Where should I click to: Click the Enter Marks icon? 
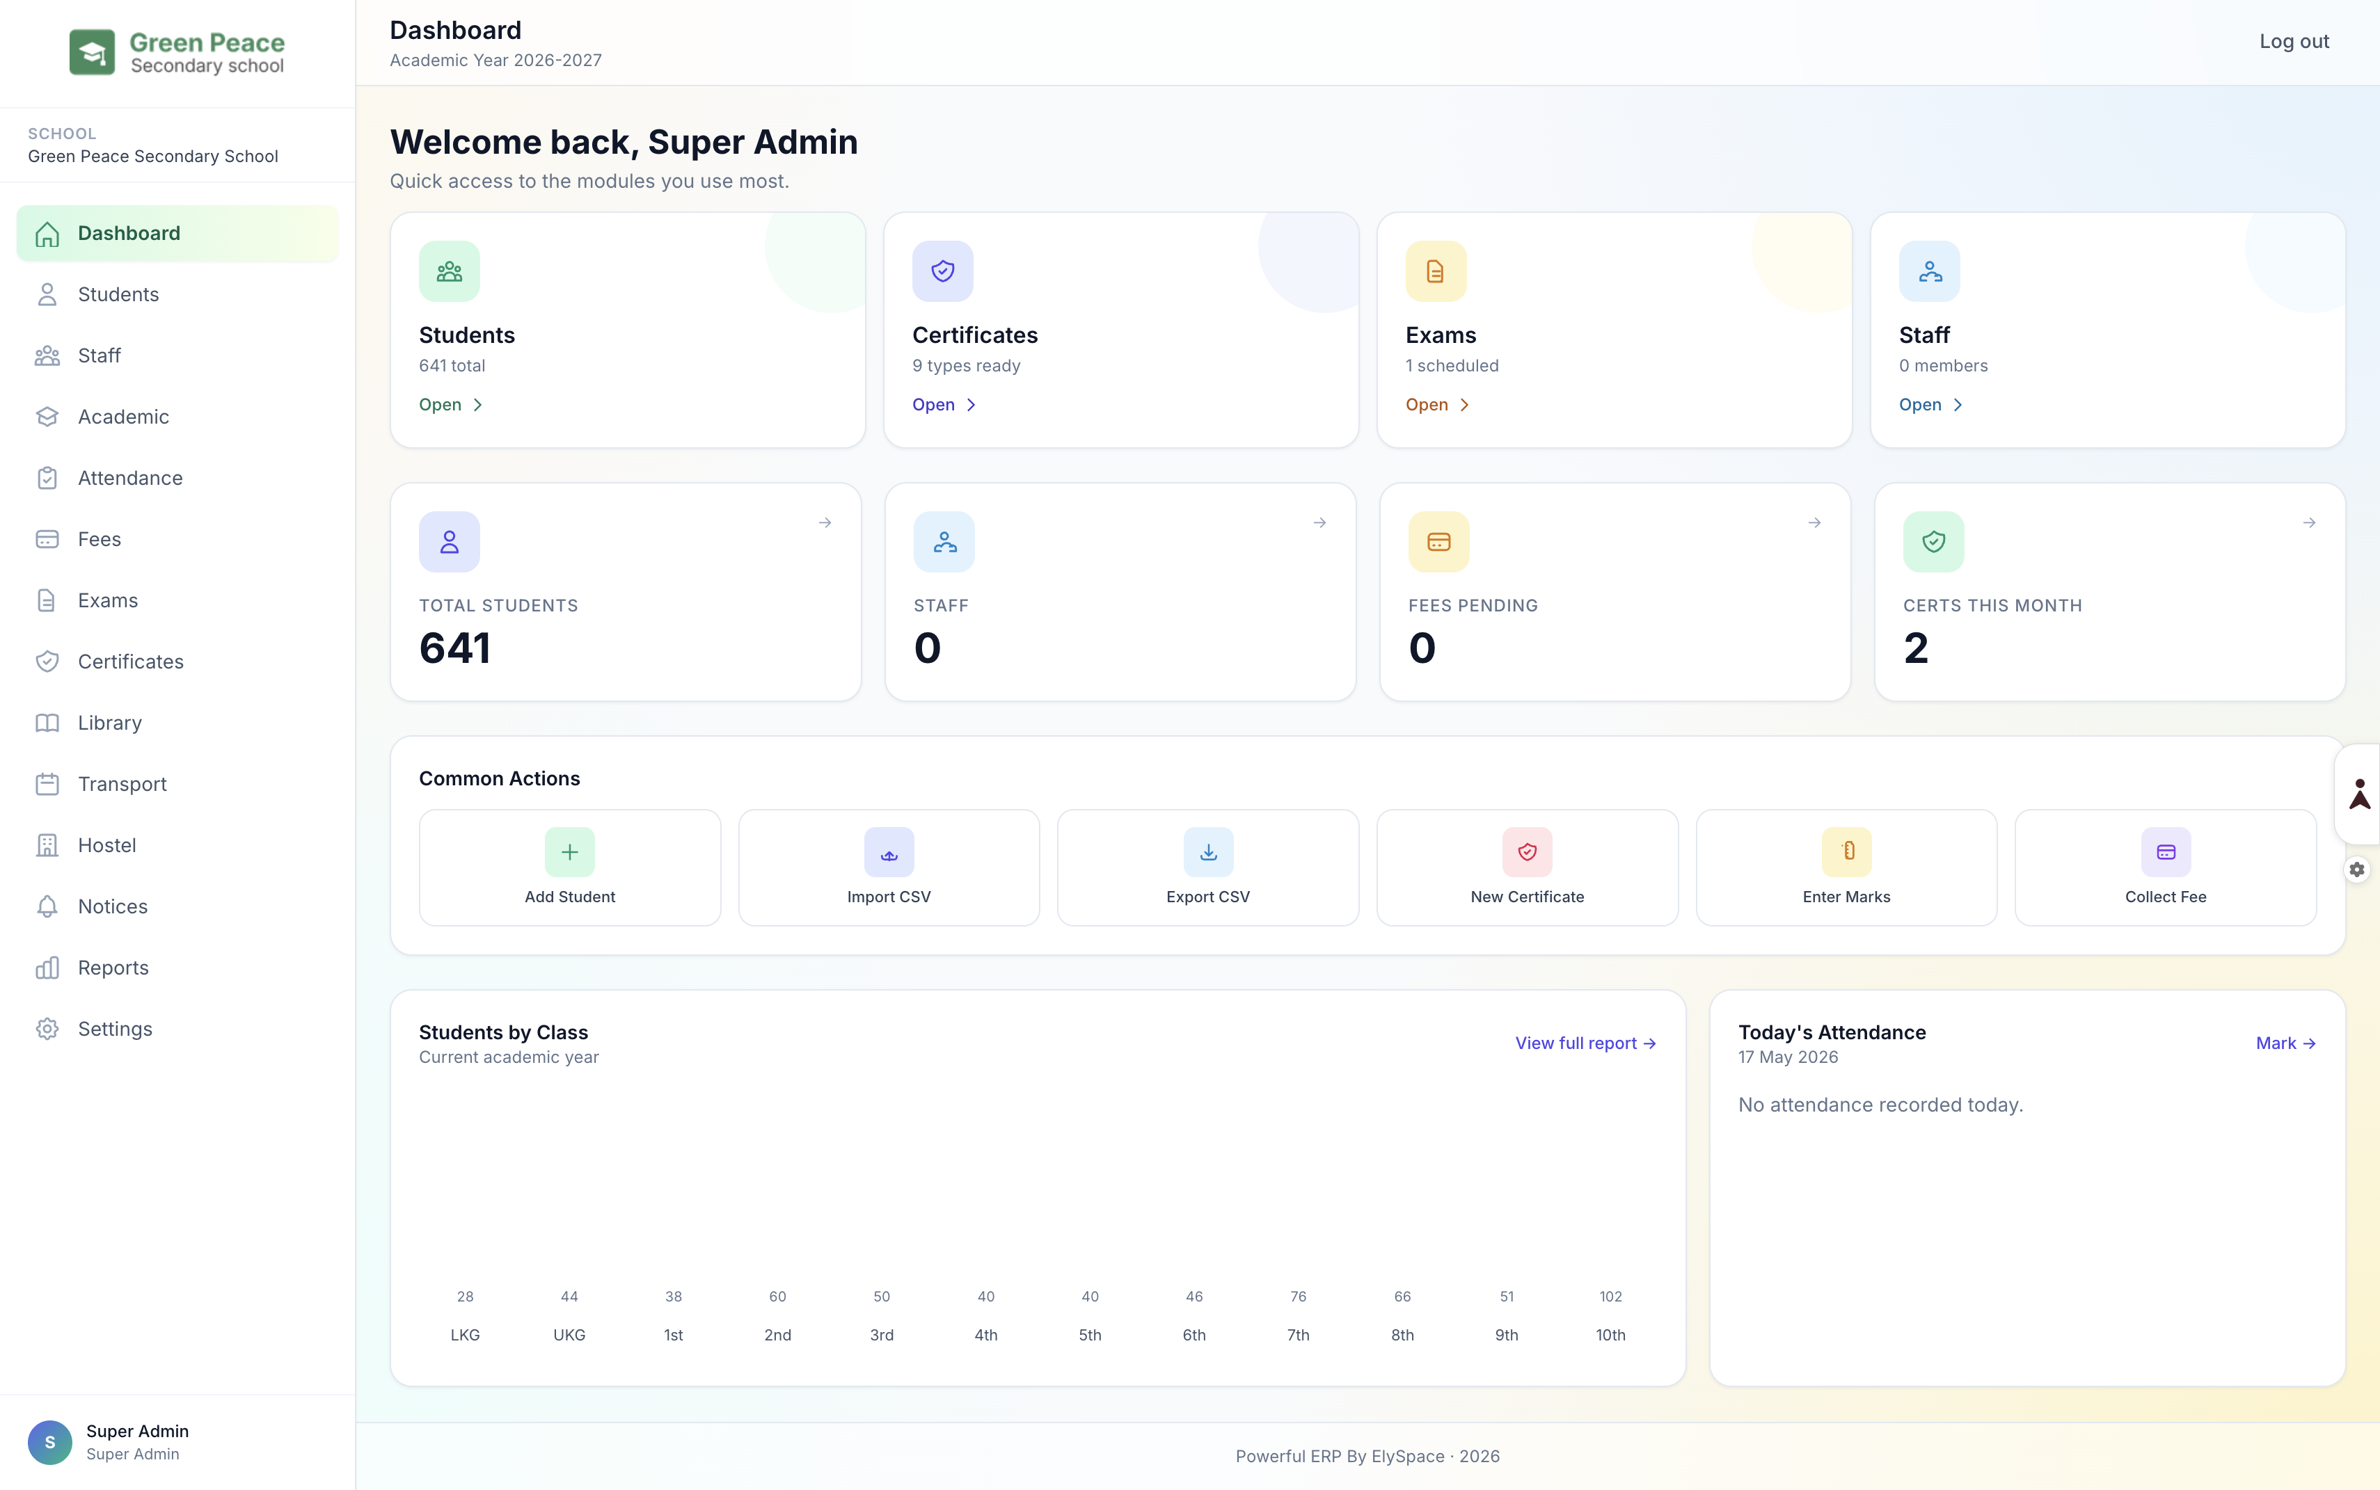click(1847, 852)
